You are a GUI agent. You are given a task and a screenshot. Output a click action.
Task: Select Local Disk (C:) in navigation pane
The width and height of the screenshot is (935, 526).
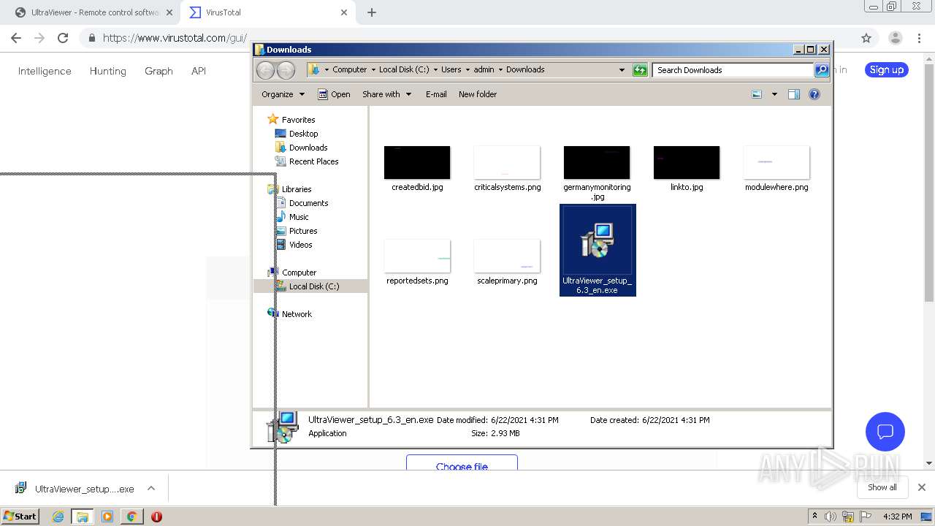(x=313, y=286)
